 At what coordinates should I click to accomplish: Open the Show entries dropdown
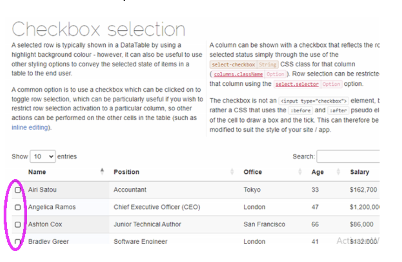pos(43,157)
